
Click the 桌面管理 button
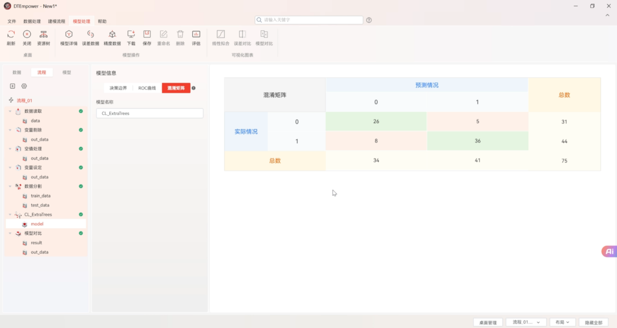point(487,322)
